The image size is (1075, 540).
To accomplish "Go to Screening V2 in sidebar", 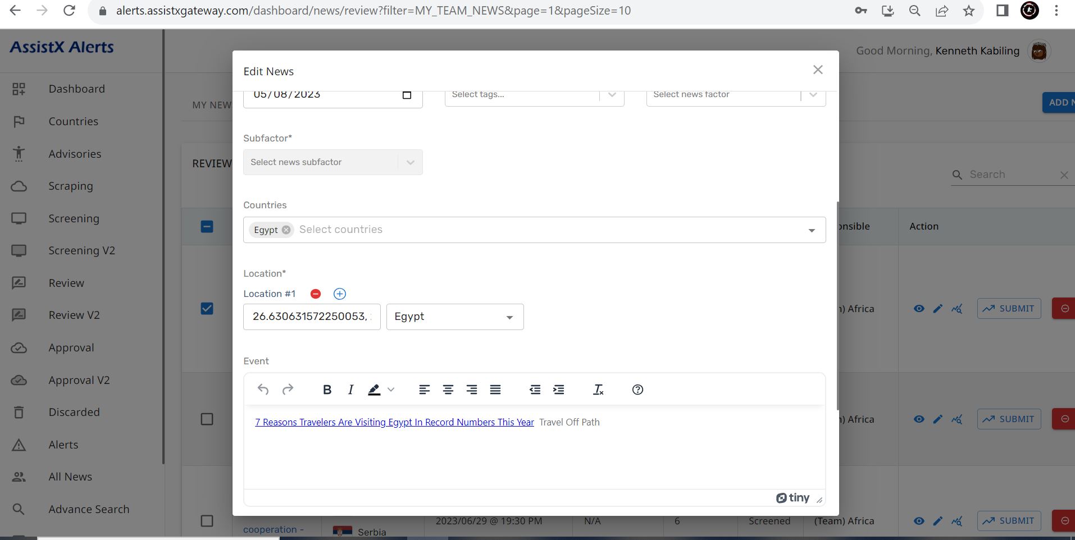I will coord(81,250).
